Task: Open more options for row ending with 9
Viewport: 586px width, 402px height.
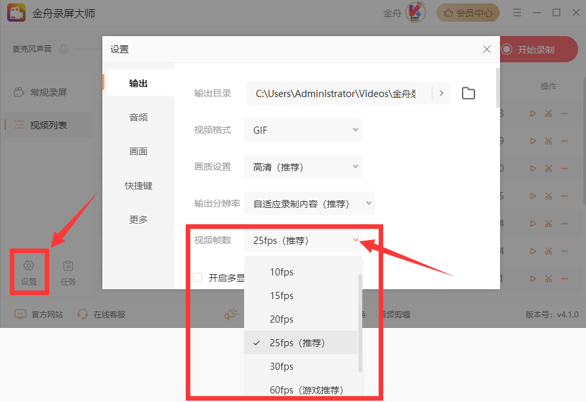Action: (564, 141)
